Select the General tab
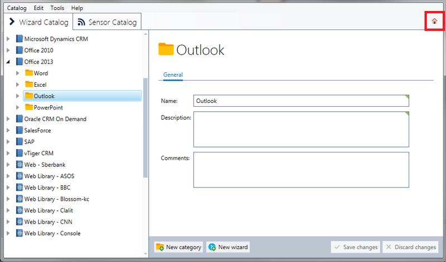The image size is (446, 262). click(x=173, y=75)
